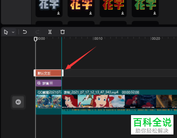Select the 默认文本 text clip
This screenshot has width=177, height=138.
tap(48, 73)
